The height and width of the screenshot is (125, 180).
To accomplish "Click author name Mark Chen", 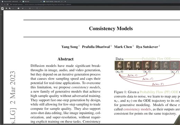I will (x=123, y=47).
